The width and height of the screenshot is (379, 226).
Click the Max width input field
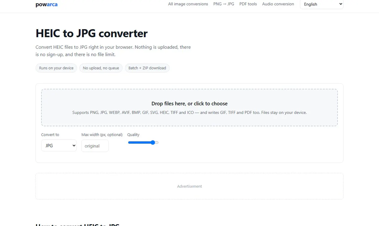click(x=95, y=146)
